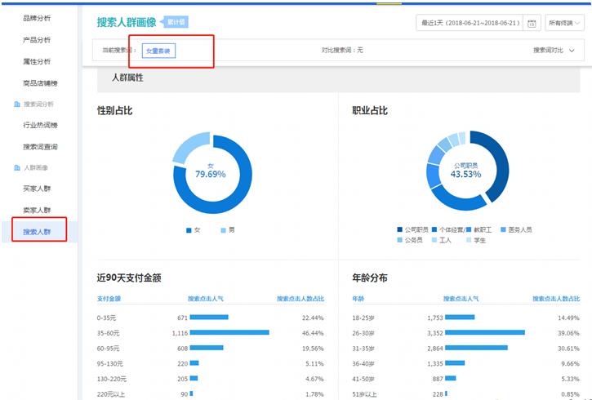Toggle the 女 legend square in gender chart

click(x=189, y=230)
